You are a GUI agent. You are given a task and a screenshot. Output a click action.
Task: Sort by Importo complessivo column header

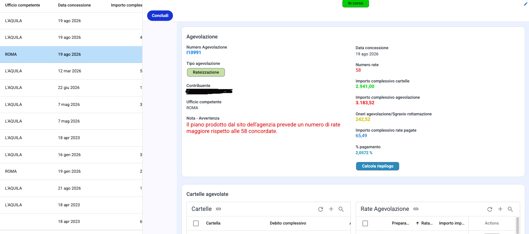[127, 5]
